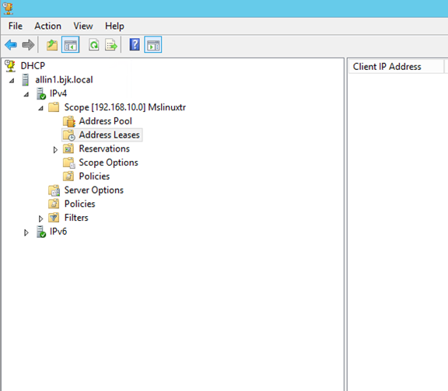Open Help with the question mark icon

[x=135, y=44]
